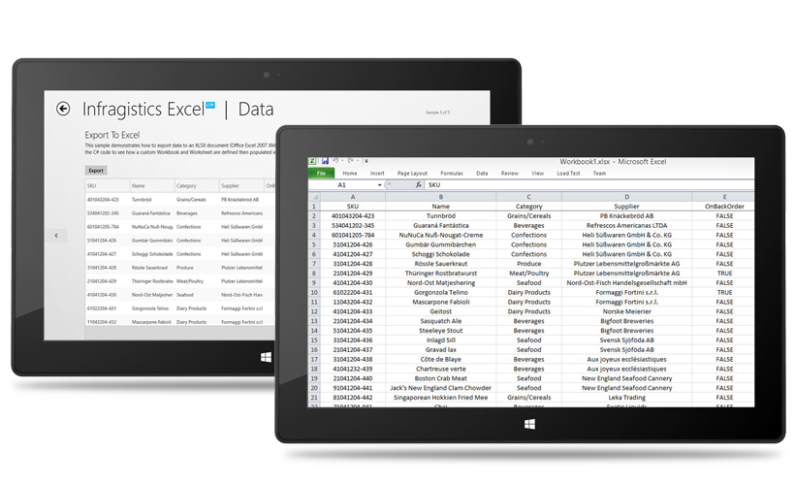Select column C header in Excel
This screenshot has width=795, height=485.
528,197
